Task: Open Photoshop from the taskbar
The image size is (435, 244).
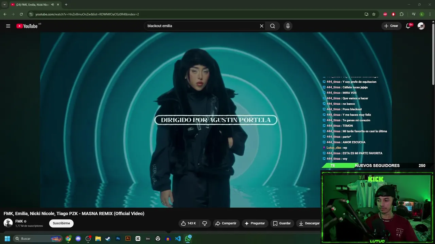Action: pos(118,239)
